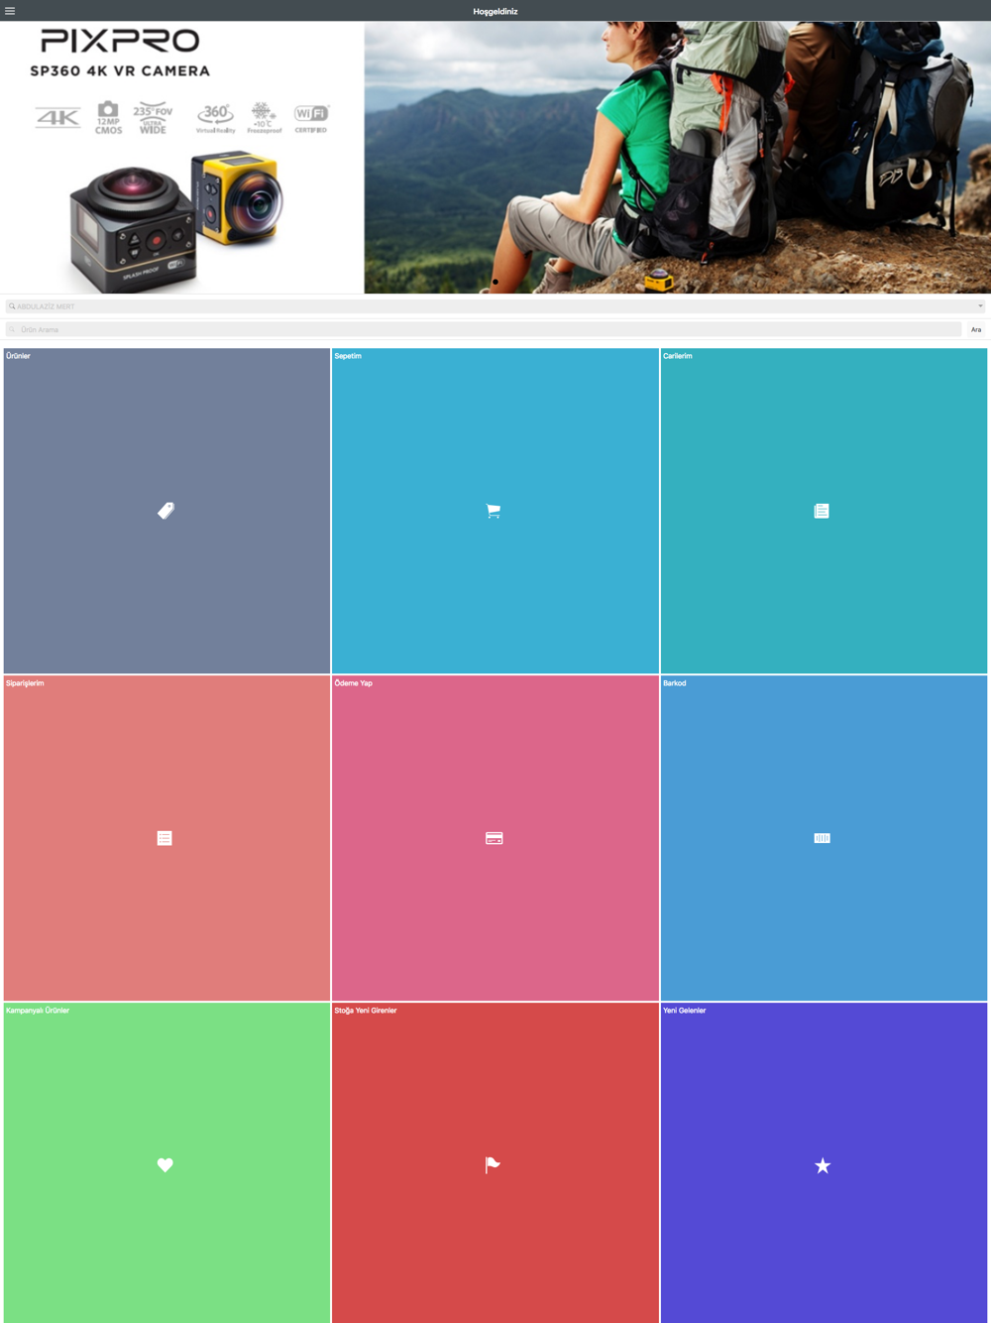The height and width of the screenshot is (1323, 991).
Task: Click the heart icon in Kampanyalı Ürünler
Action: 165,1165
